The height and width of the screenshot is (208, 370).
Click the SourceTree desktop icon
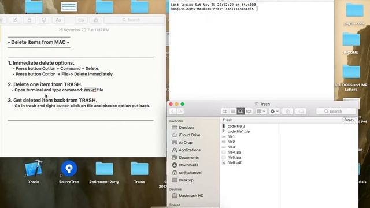[69, 169]
